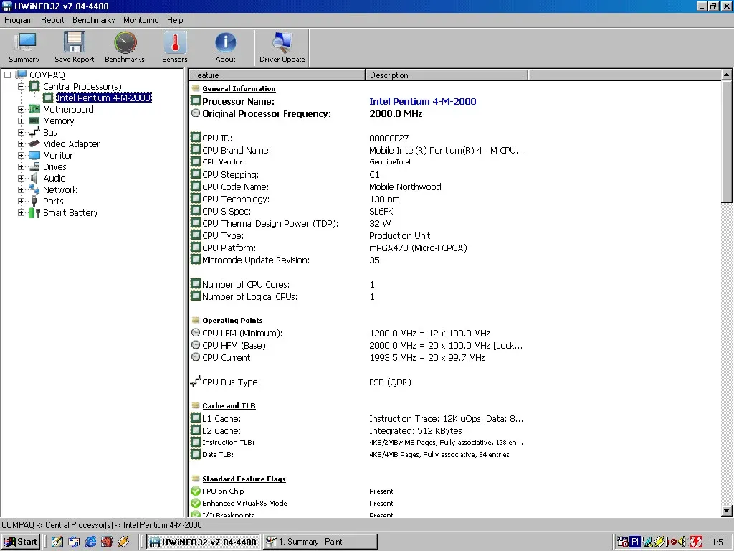Open the Windows Start button
This screenshot has width=734, height=551.
tap(21, 542)
